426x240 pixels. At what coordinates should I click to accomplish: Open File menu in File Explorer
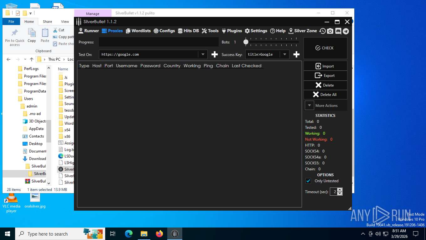11,22
